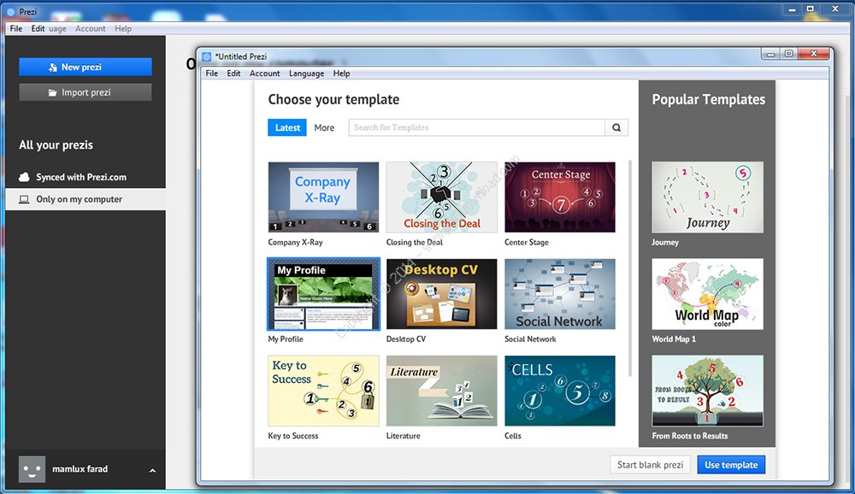Close the Untitled Prezi window
The width and height of the screenshot is (855, 494).
click(814, 54)
